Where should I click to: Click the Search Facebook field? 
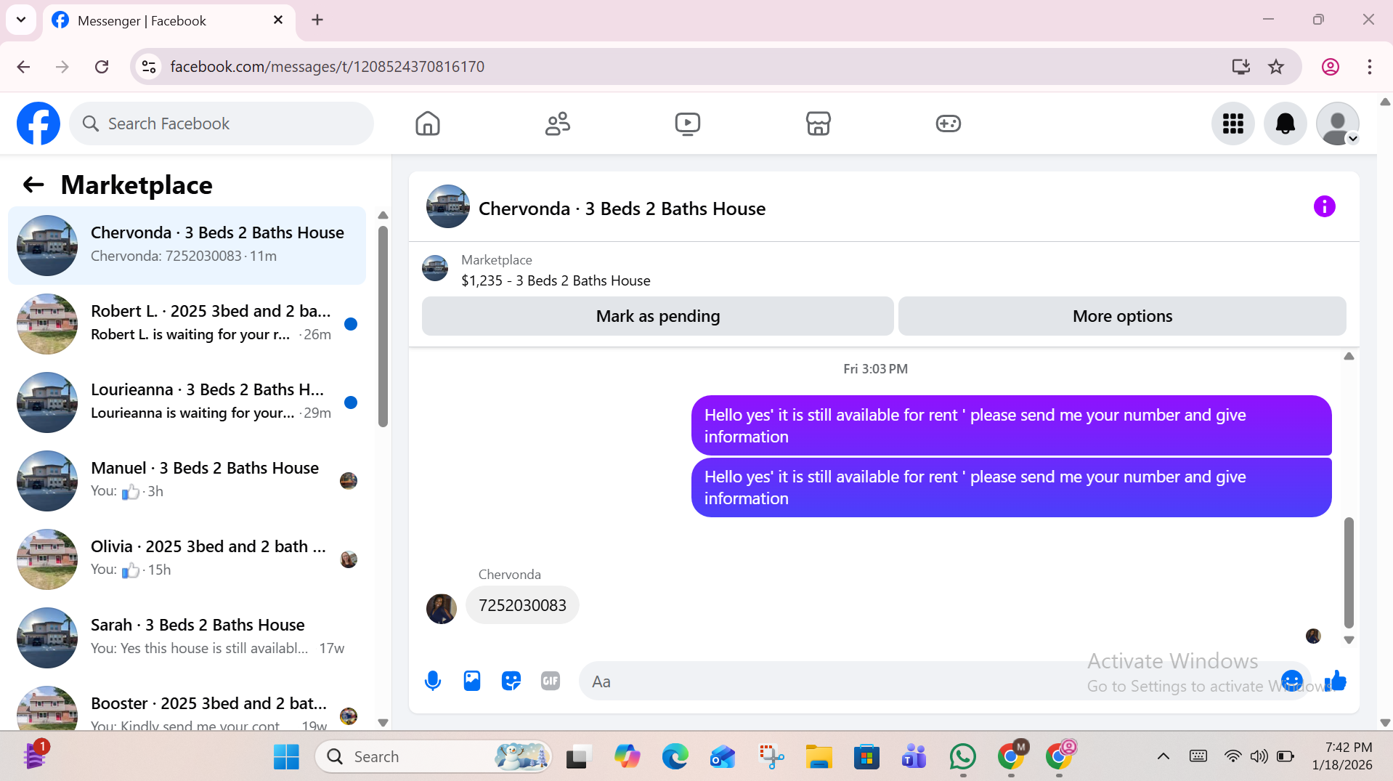(222, 124)
